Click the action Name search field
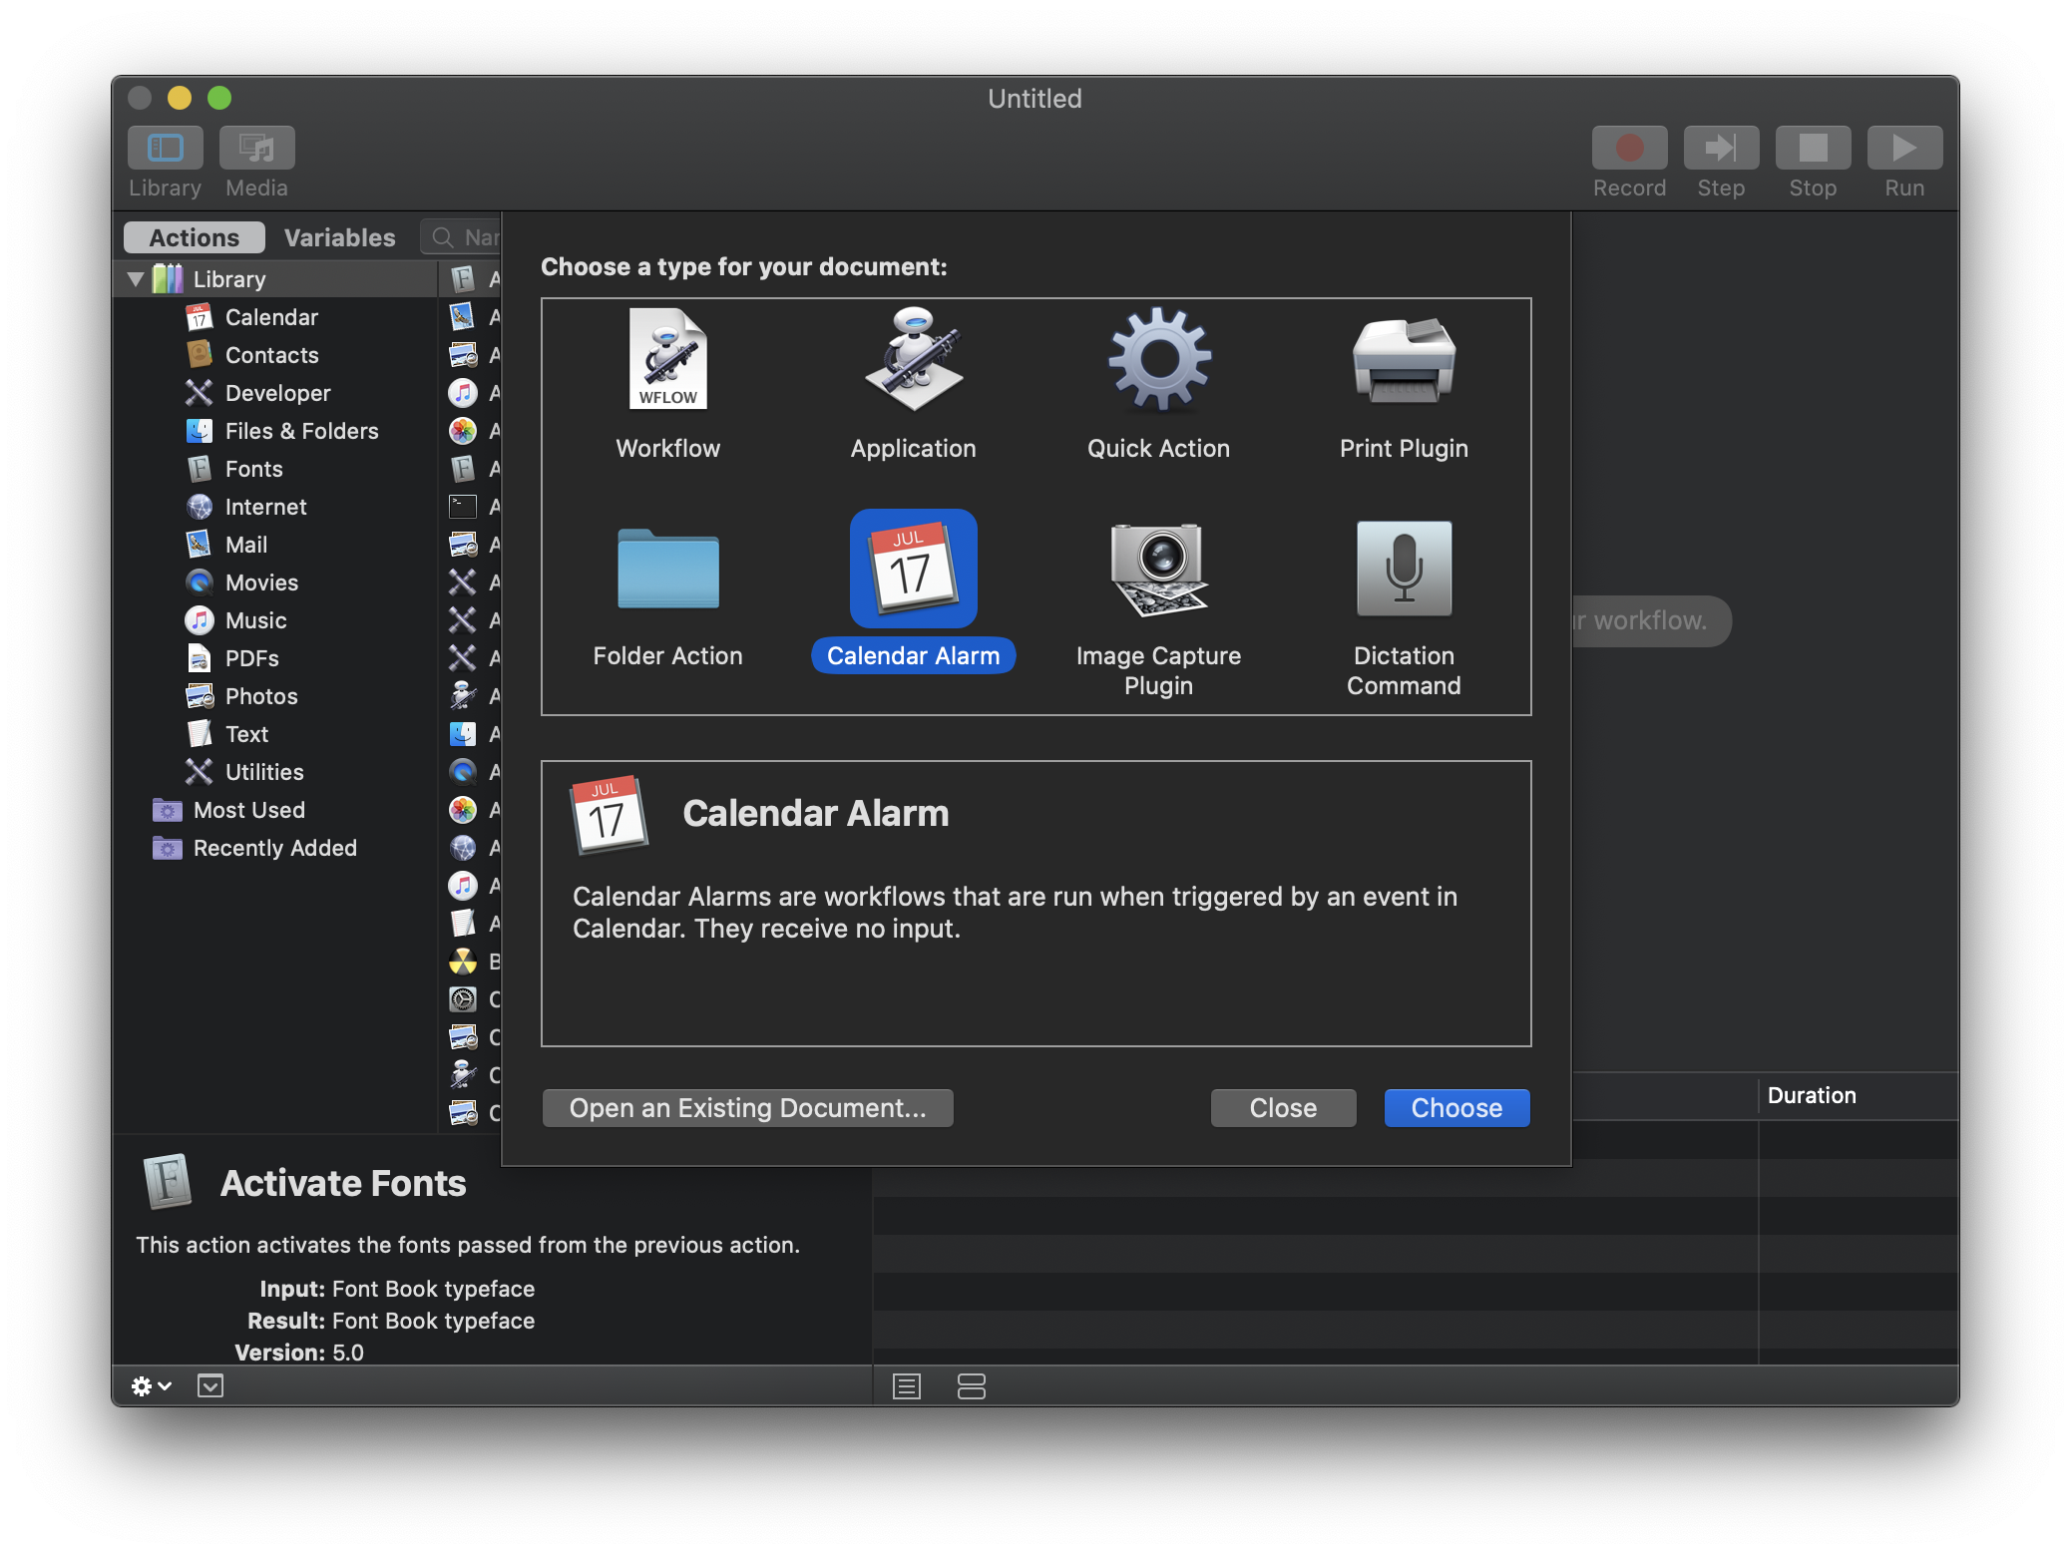 [461, 237]
